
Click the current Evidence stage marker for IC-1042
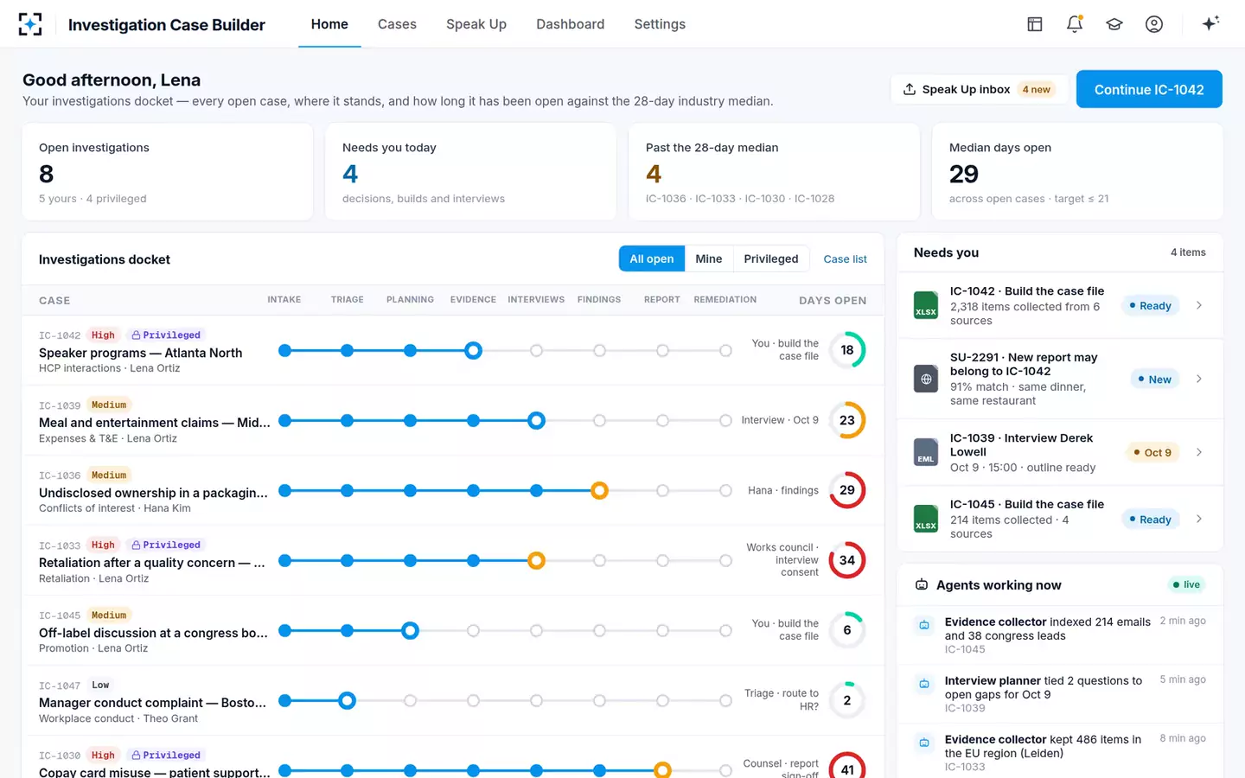pos(473,350)
